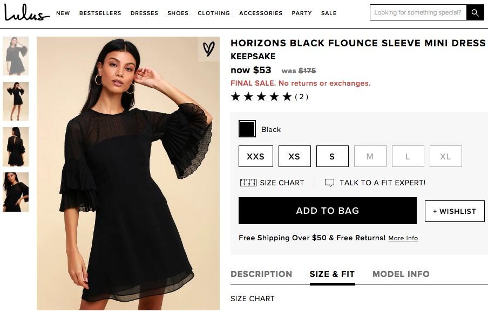Switch to the DESCRIPTION tab

261,274
